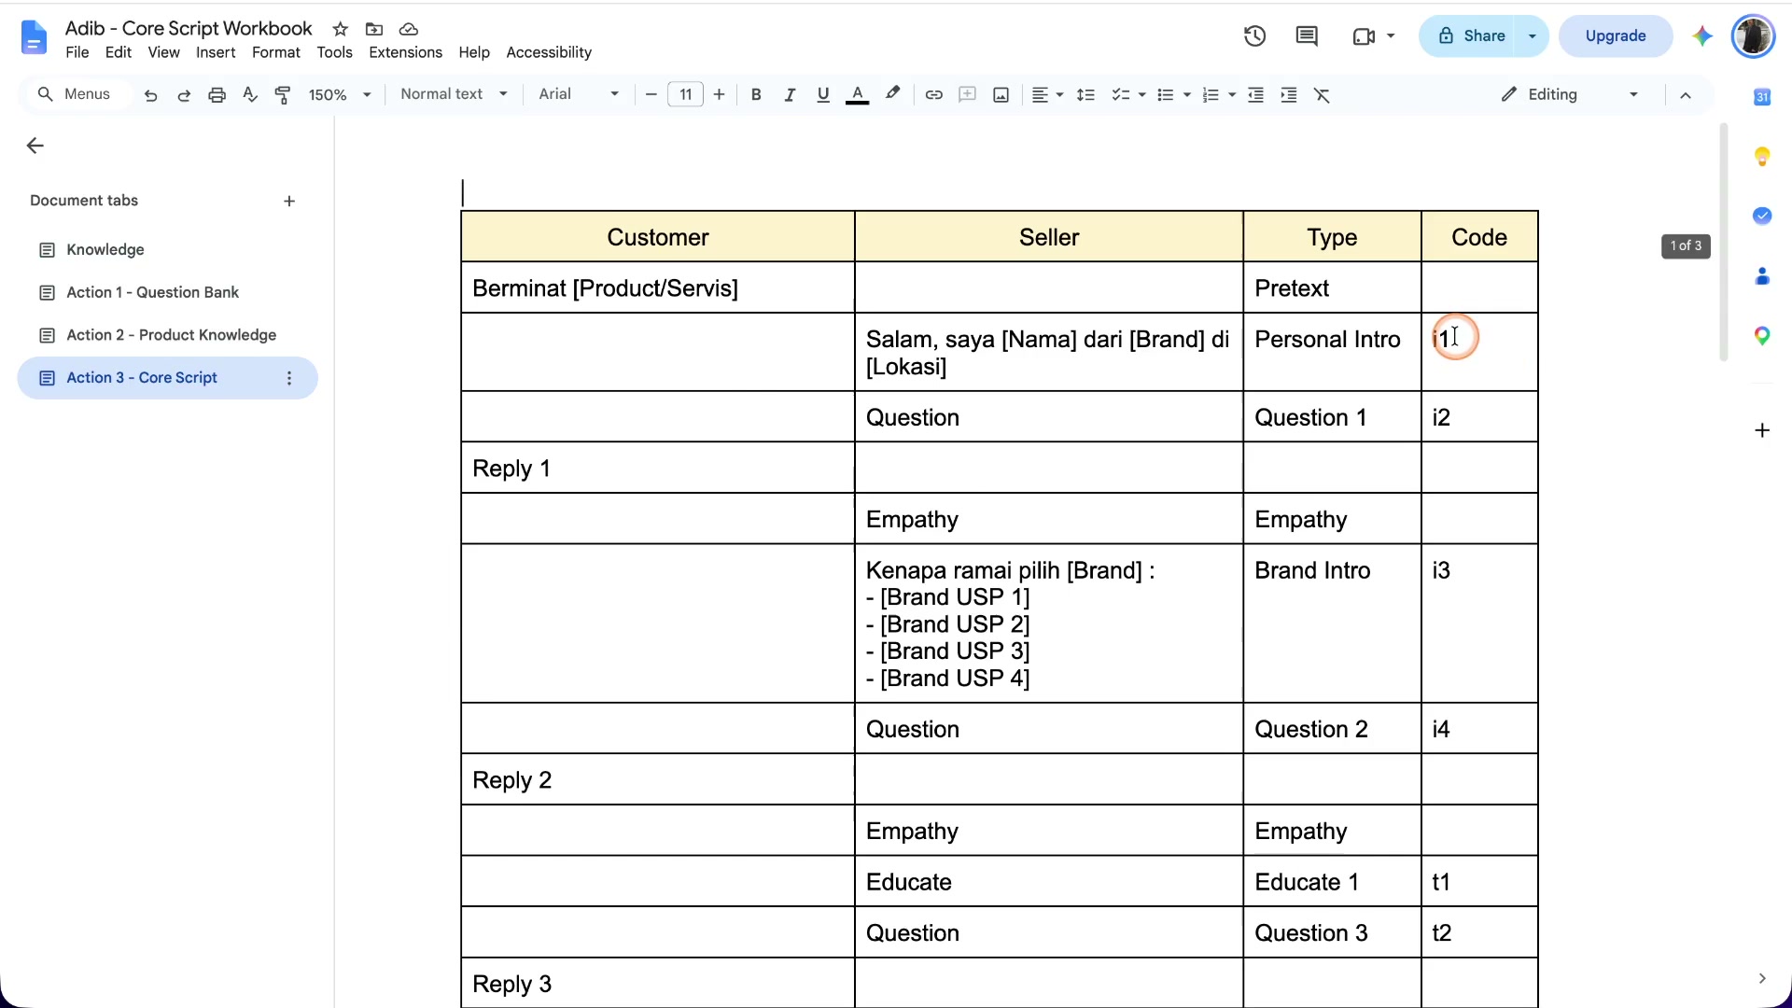
Task: Star the document title
Action: click(x=341, y=29)
